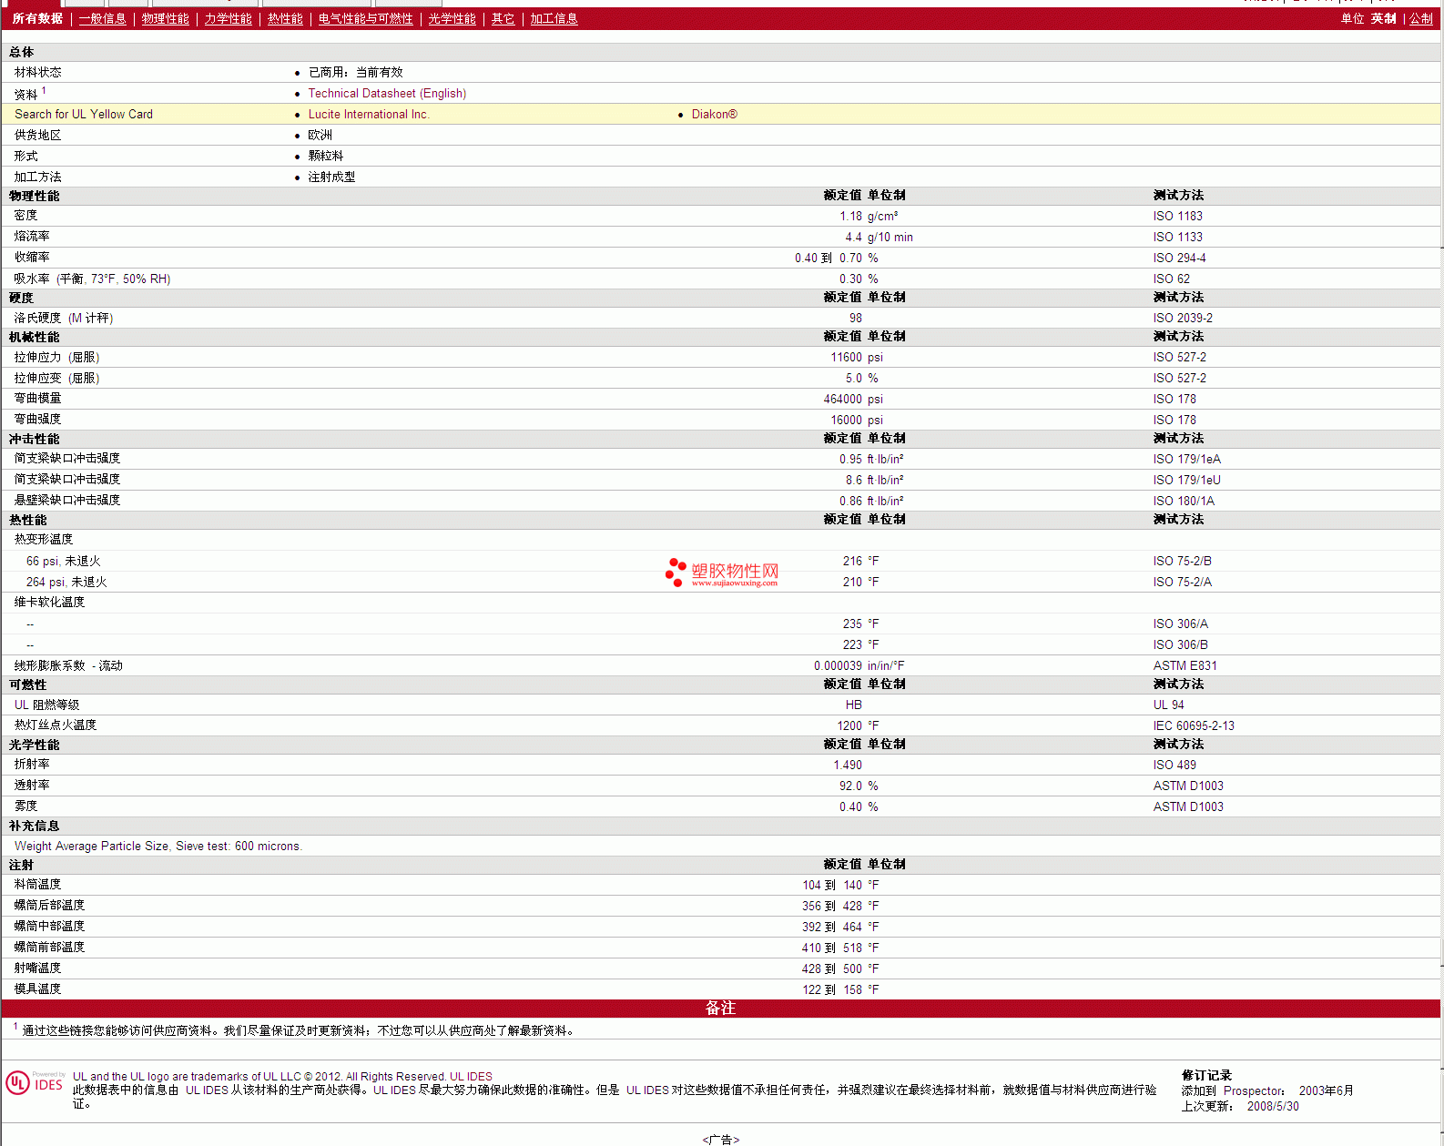Switch units to 公制
The image size is (1444, 1146).
pos(1420,19)
